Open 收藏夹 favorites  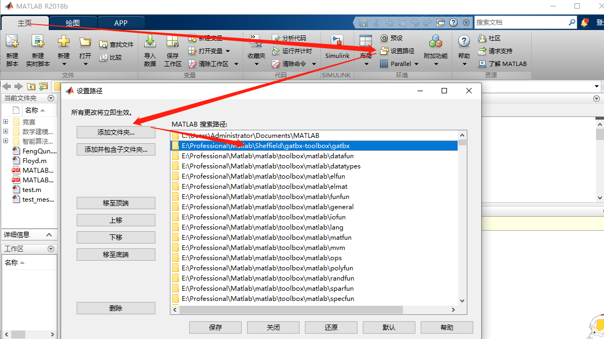coord(256,50)
